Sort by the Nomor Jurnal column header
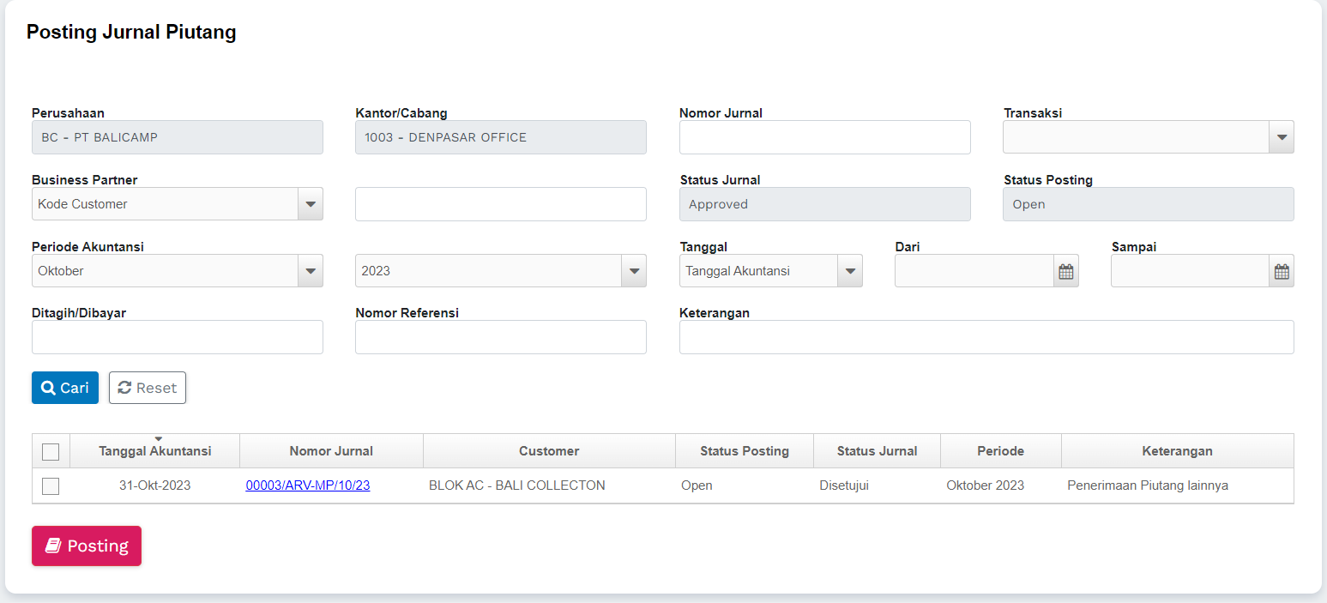 (x=331, y=451)
